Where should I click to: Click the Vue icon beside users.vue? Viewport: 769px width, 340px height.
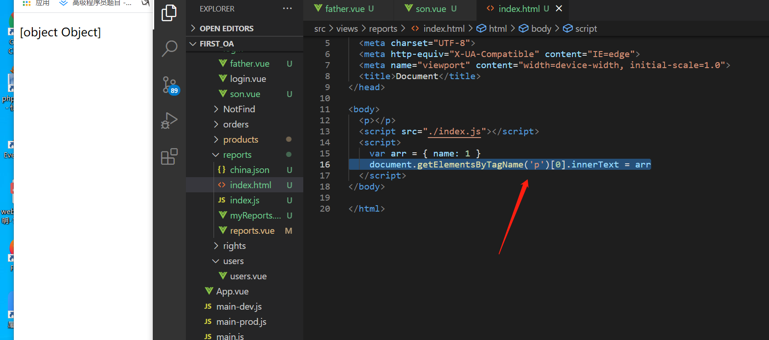pyautogui.click(x=223, y=276)
